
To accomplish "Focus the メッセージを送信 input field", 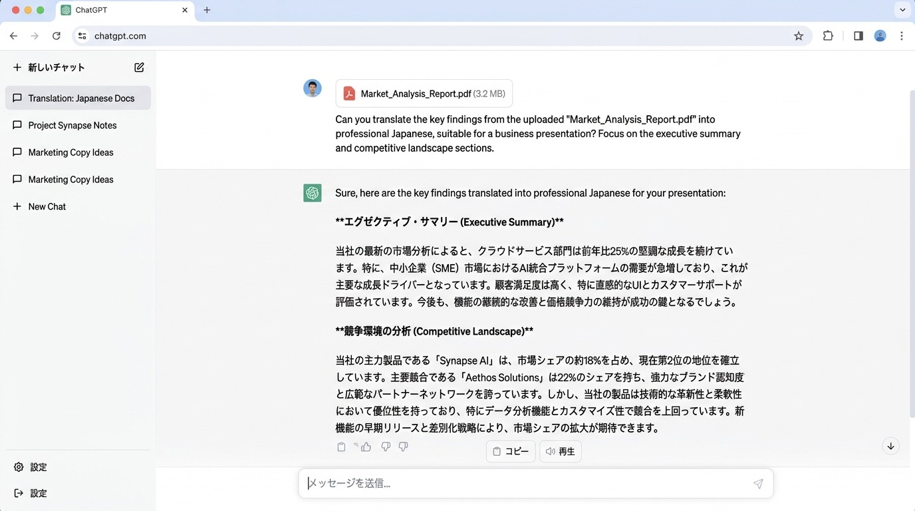I will point(536,484).
